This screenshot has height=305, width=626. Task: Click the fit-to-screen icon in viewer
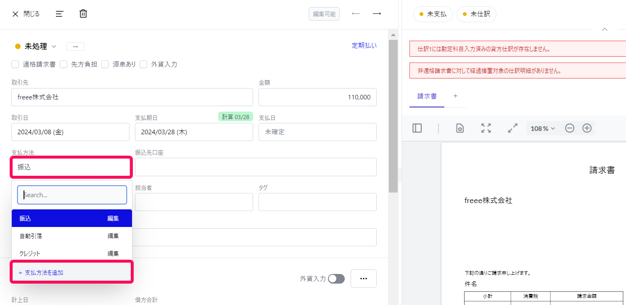[486, 128]
